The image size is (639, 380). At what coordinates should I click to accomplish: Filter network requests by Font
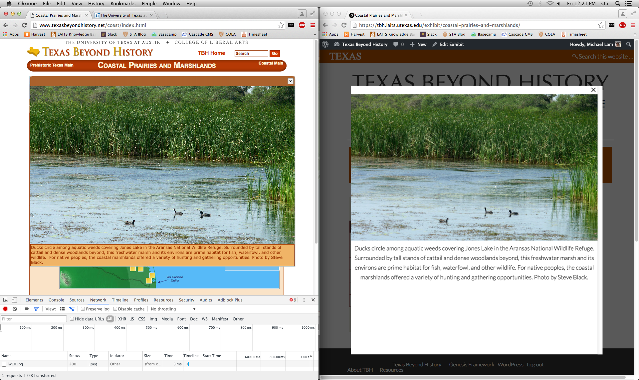[181, 319]
